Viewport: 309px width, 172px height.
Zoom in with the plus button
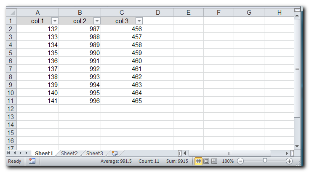coord(289,161)
